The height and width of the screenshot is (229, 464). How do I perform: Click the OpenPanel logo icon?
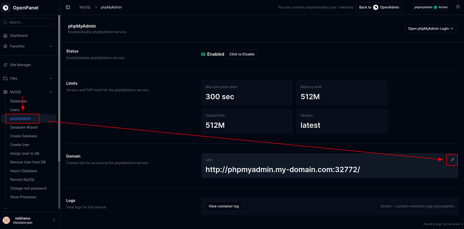coord(6,8)
